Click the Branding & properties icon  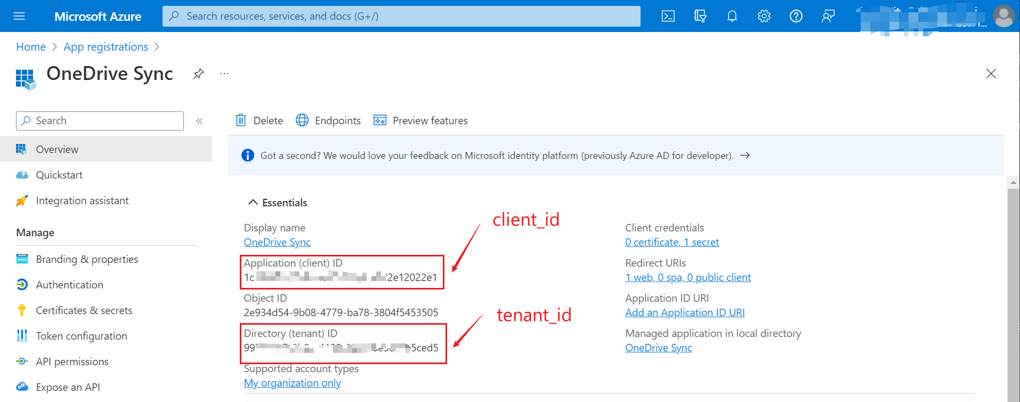coord(22,259)
